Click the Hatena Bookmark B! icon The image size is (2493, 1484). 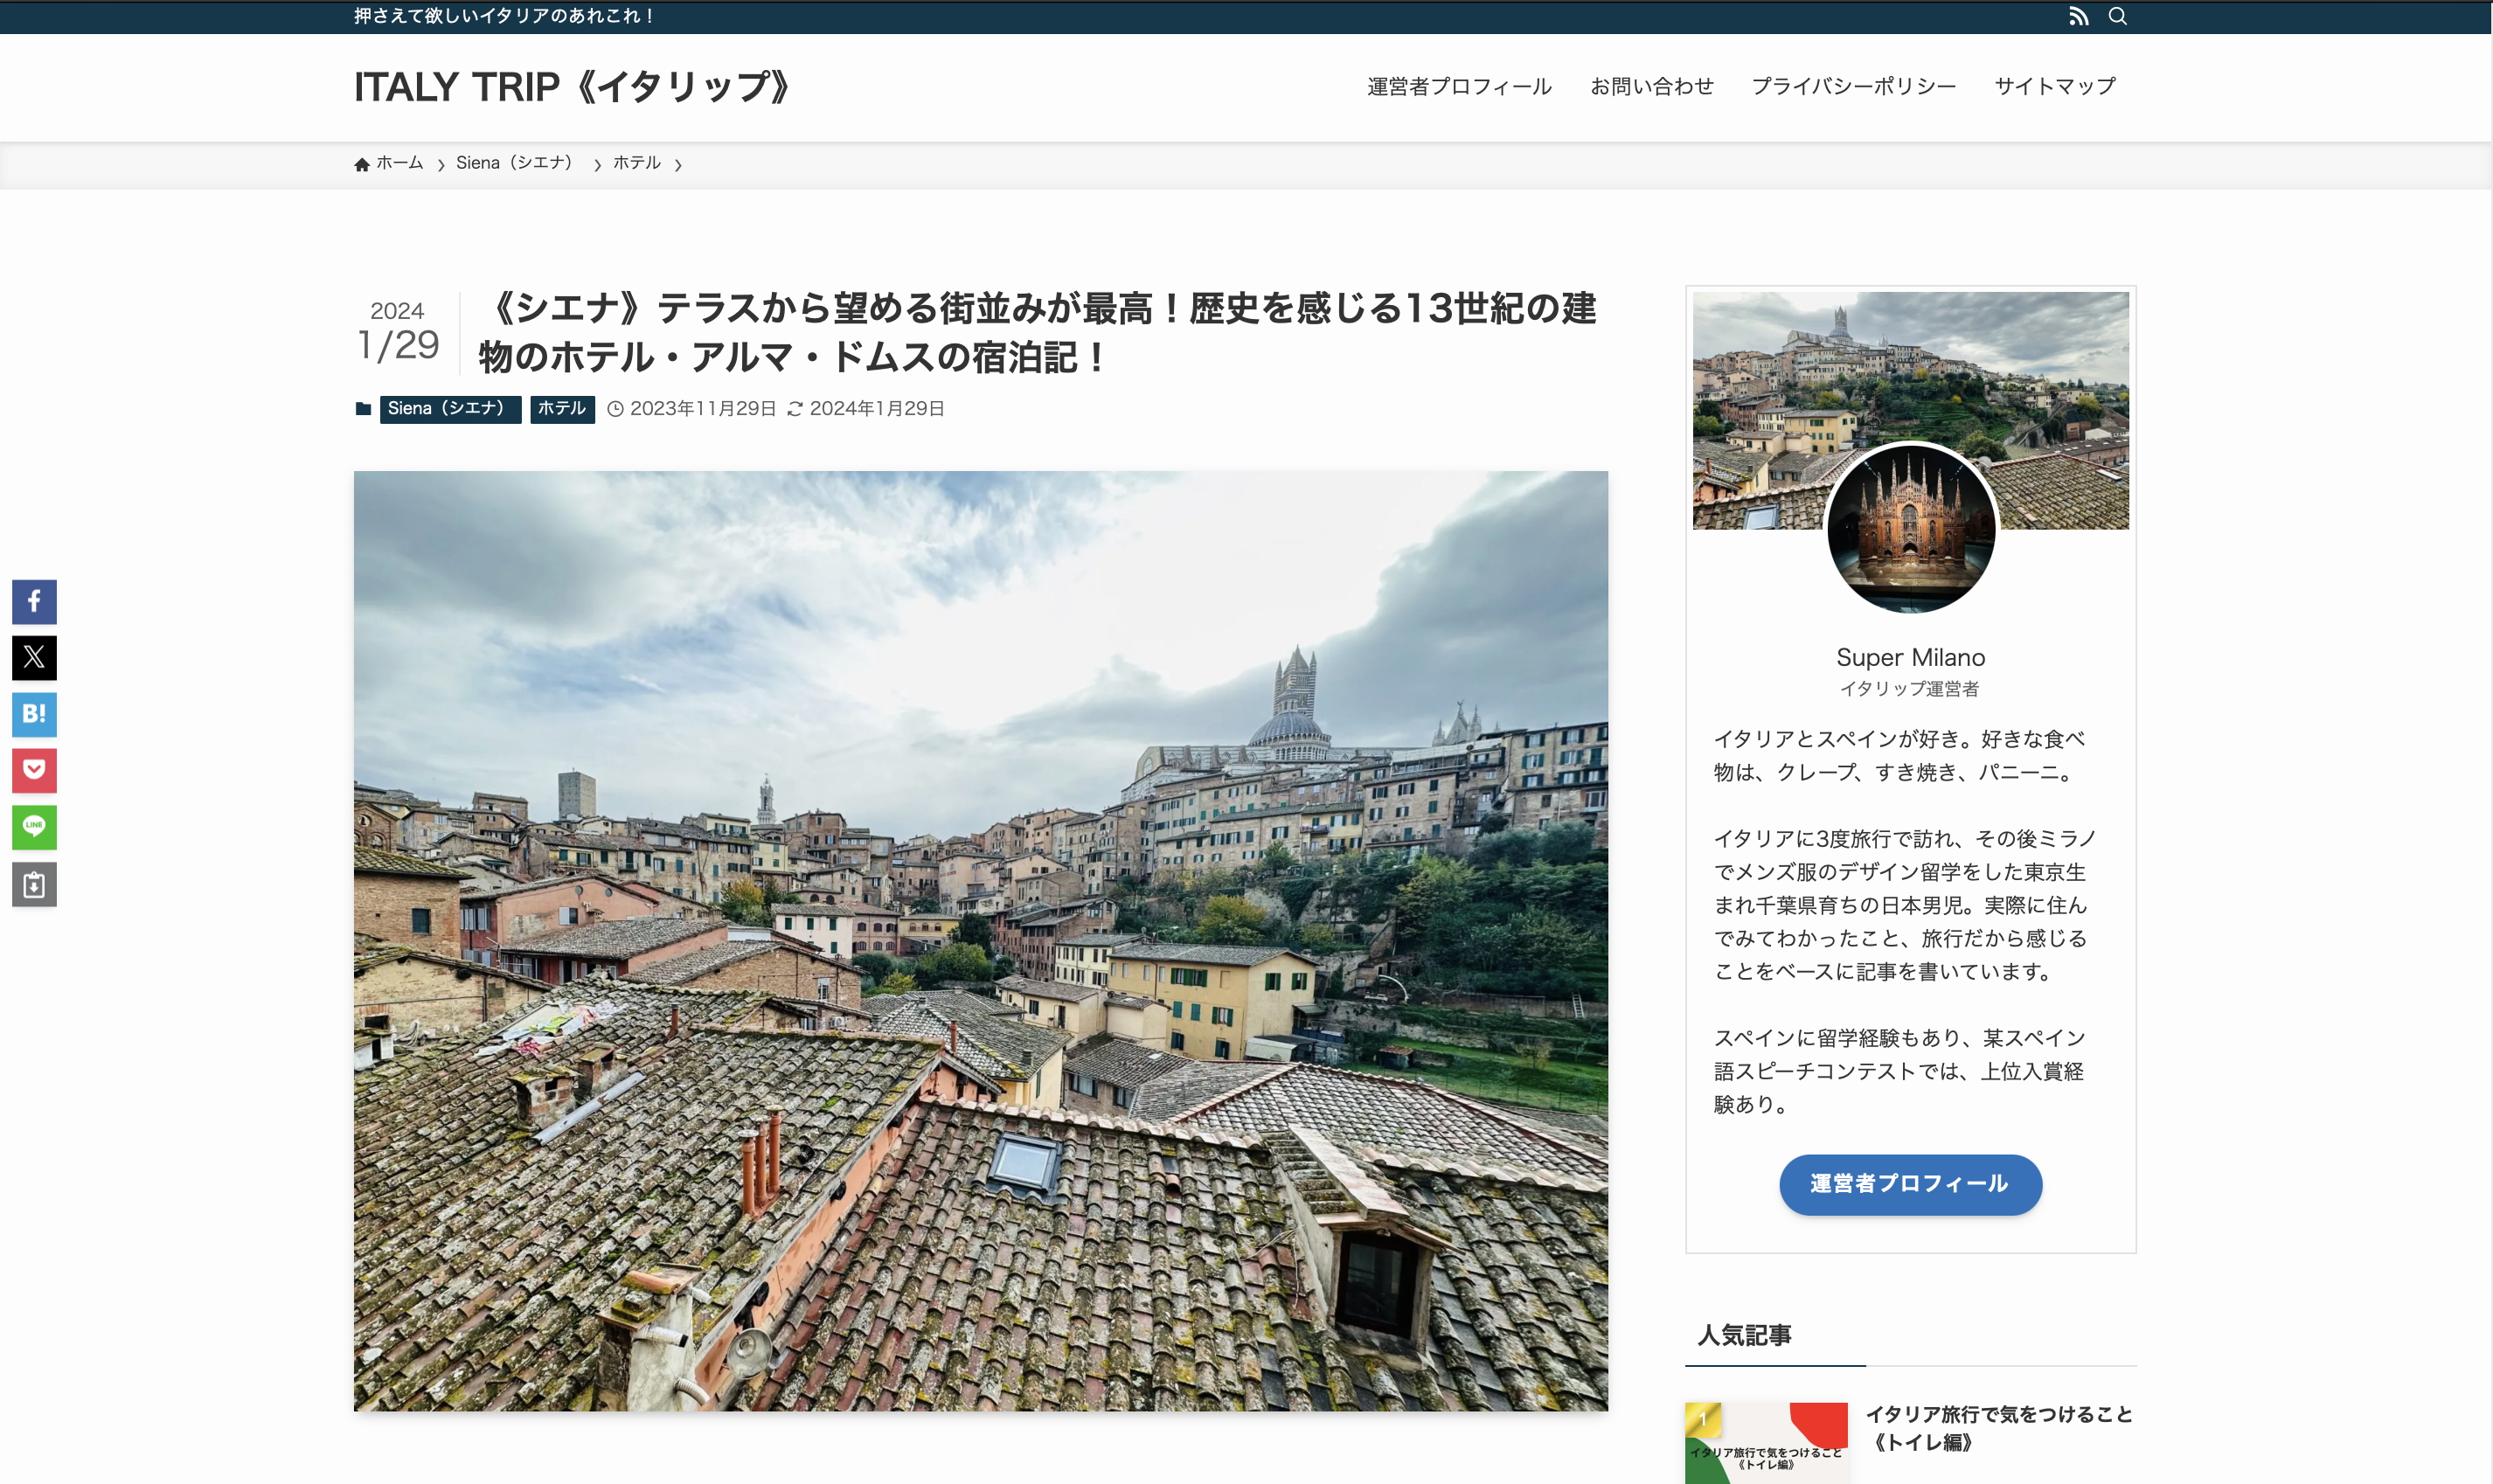(x=34, y=714)
